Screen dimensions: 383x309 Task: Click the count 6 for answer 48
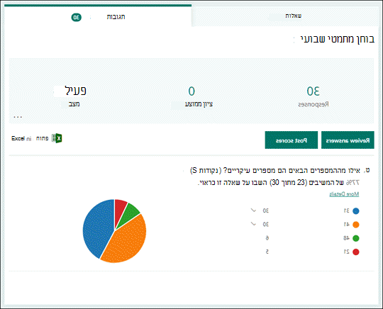point(267,237)
